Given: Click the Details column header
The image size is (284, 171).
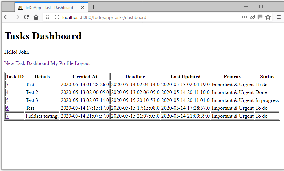Looking at the screenshot, I should [x=42, y=77].
